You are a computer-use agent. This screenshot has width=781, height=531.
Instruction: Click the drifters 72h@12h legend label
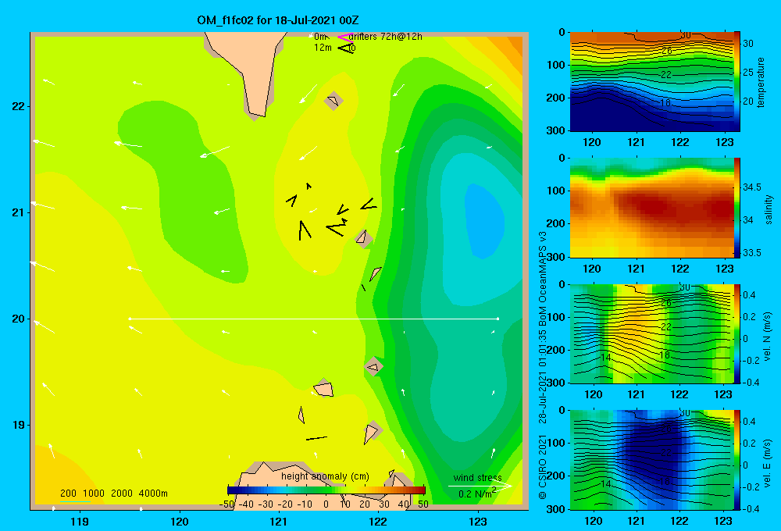click(x=385, y=37)
